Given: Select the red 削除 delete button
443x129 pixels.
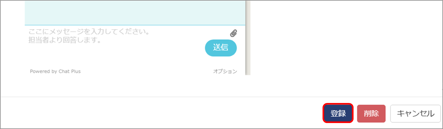Looking at the screenshot, I should (371, 113).
